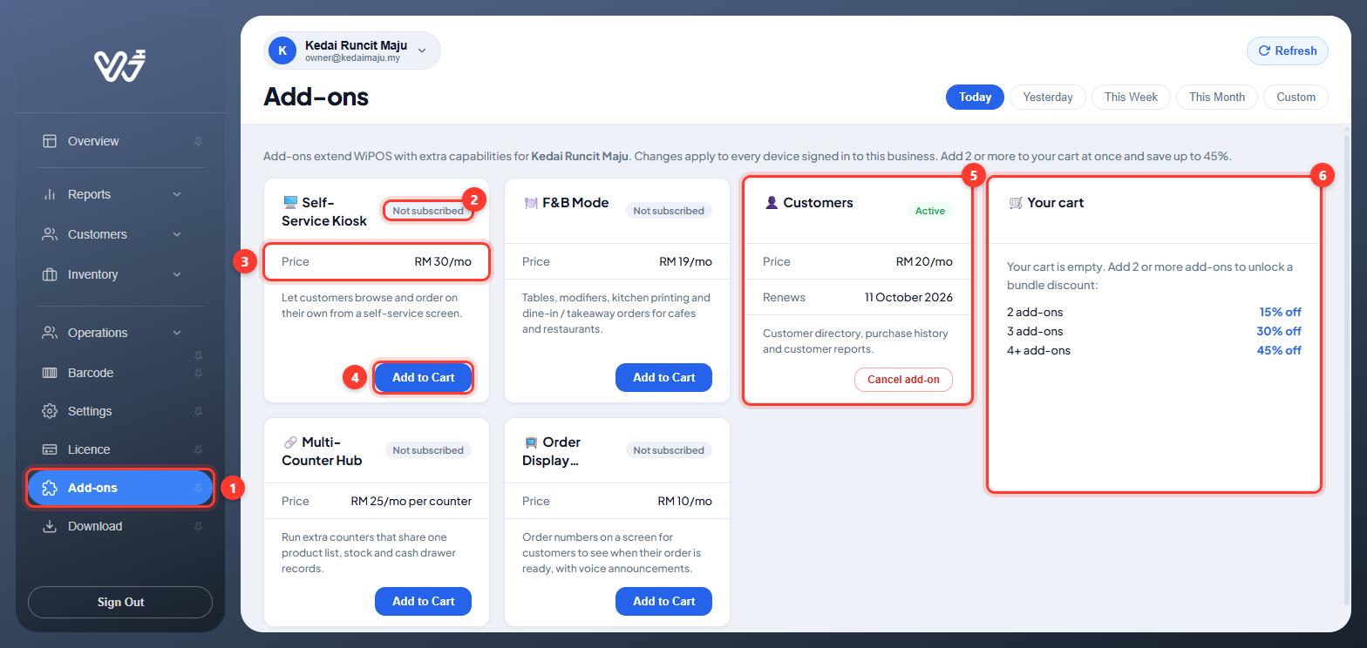1367x648 pixels.
Task: Switch to the This Month date range
Action: coord(1216,97)
